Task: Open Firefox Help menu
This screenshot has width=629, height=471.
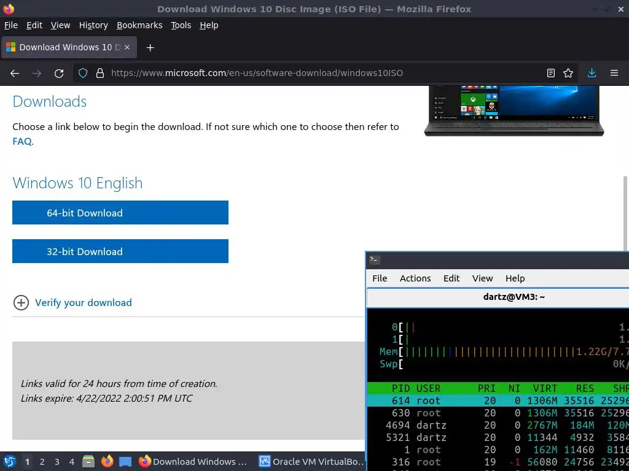Action: point(209,25)
